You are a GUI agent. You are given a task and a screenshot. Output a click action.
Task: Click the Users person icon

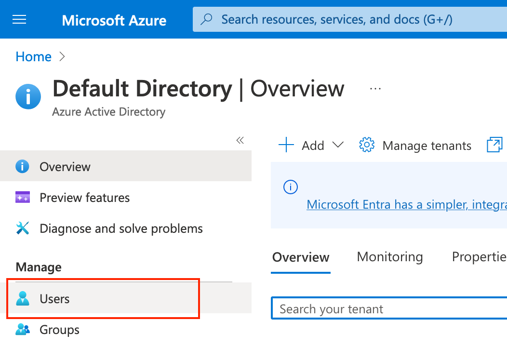(x=23, y=298)
